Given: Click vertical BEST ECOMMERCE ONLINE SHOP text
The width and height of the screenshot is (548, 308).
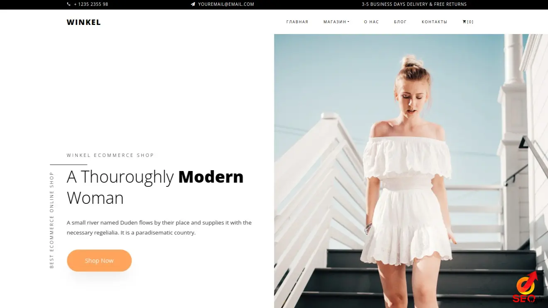Looking at the screenshot, I should coord(52,220).
